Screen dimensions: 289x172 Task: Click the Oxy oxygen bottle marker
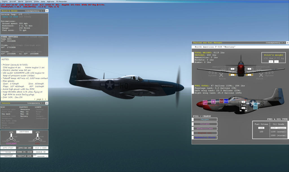click(255, 106)
